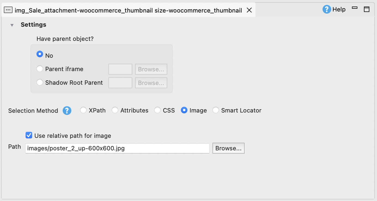The image size is (377, 201).
Task: Collapse the Settings section
Action: click(x=12, y=25)
